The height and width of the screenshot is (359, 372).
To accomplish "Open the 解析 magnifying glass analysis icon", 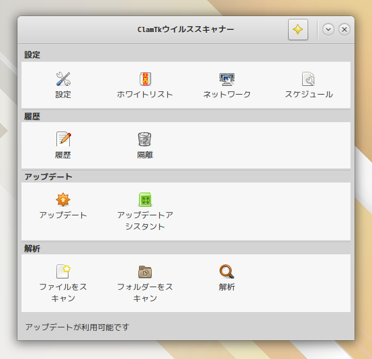I will click(227, 271).
